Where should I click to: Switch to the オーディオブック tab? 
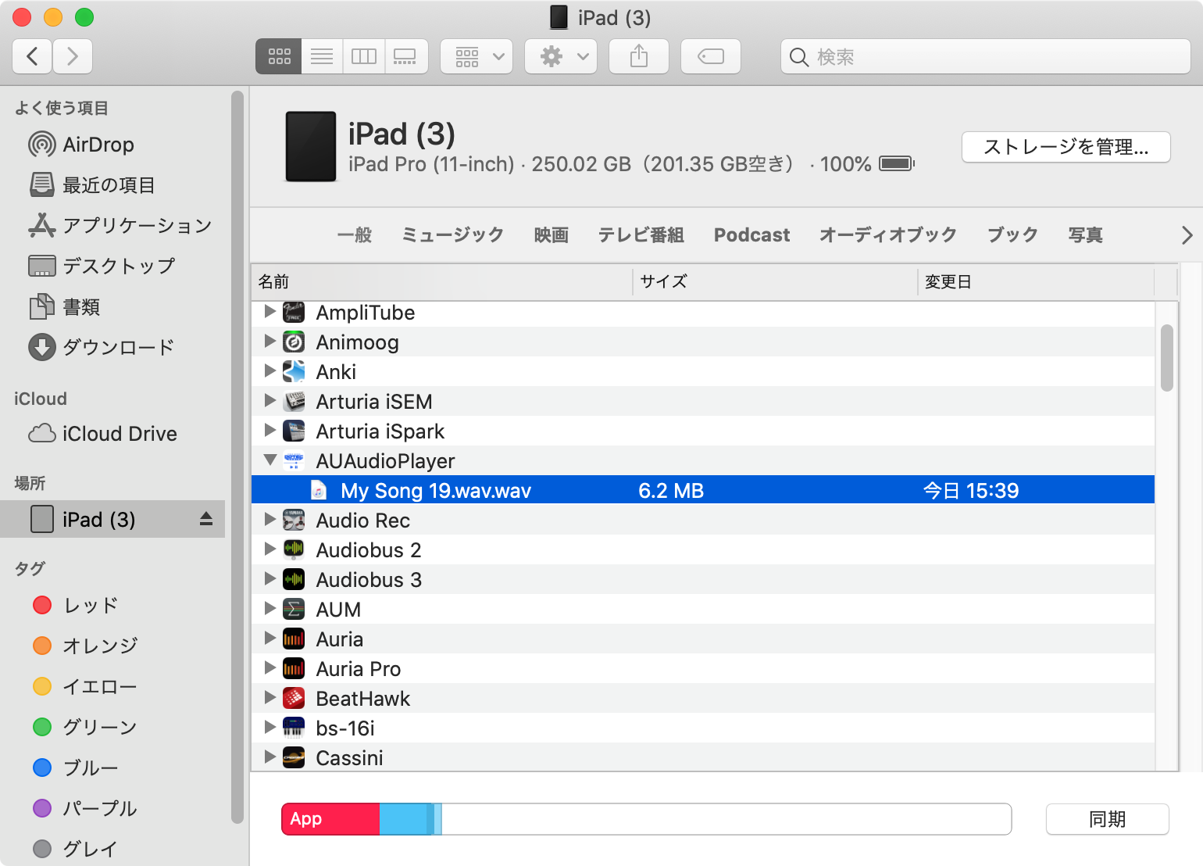click(888, 234)
